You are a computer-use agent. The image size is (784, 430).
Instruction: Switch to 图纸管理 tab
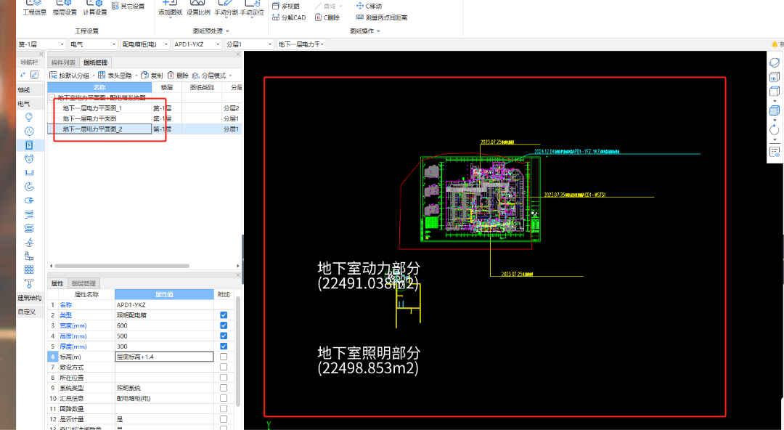coord(96,62)
